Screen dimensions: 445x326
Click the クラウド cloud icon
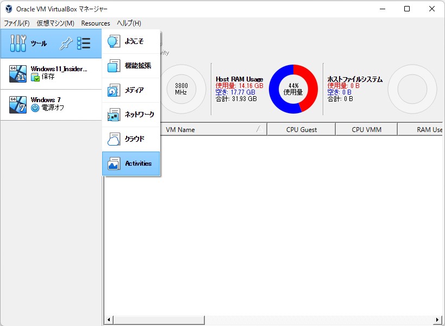pos(114,139)
